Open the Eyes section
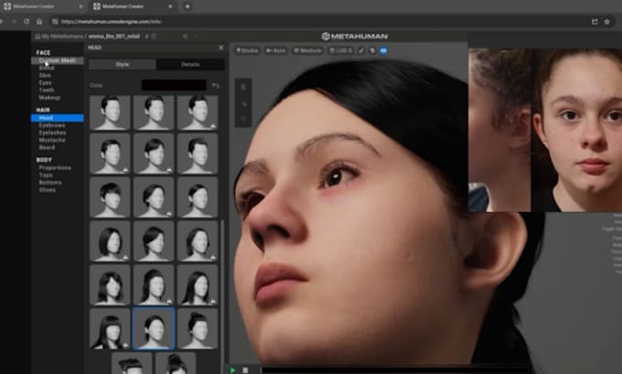The height and width of the screenshot is (374, 622). tap(45, 83)
